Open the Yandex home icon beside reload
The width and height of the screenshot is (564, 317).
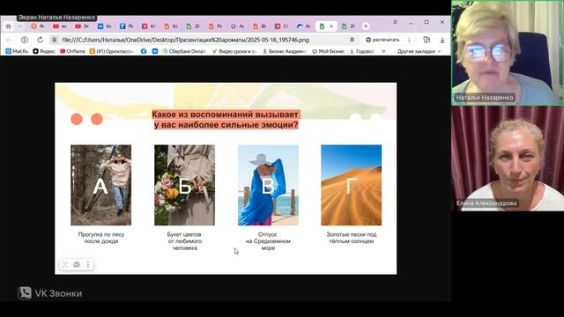pyautogui.click(x=25, y=40)
